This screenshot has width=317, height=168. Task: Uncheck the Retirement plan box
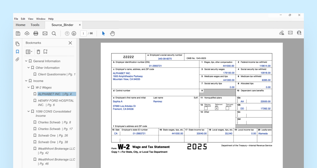click(217, 108)
